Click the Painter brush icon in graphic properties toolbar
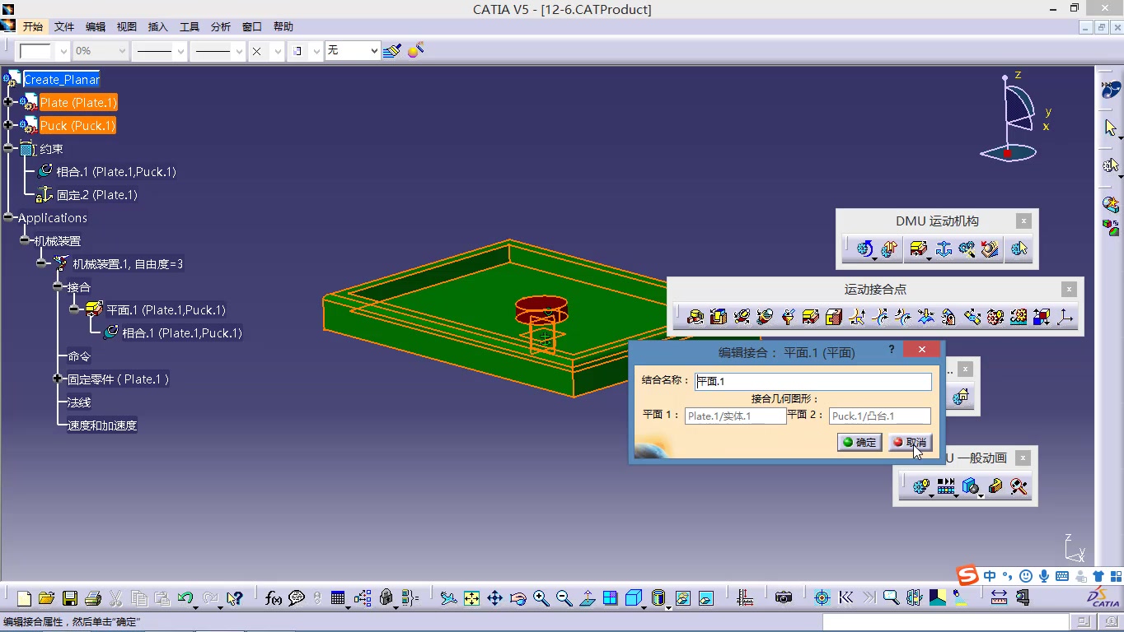The width and height of the screenshot is (1124, 632). point(392,50)
